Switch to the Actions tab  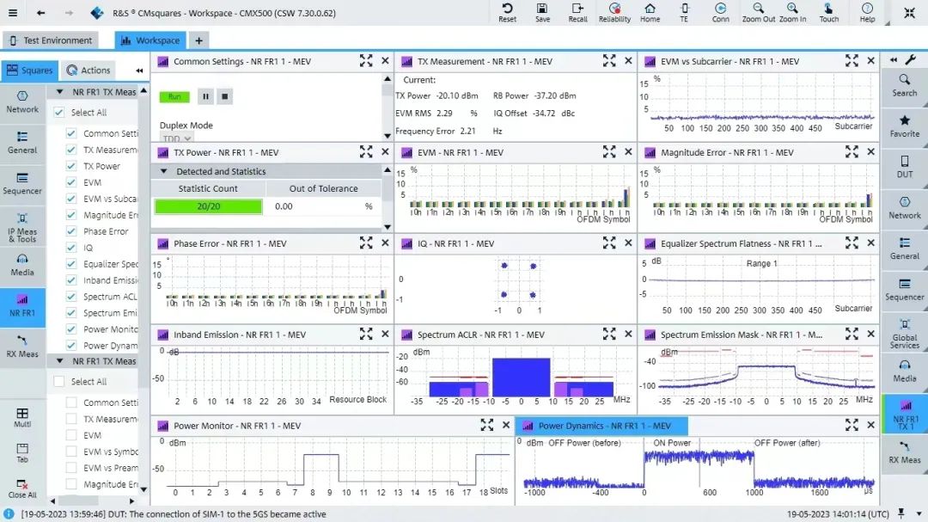(89, 71)
